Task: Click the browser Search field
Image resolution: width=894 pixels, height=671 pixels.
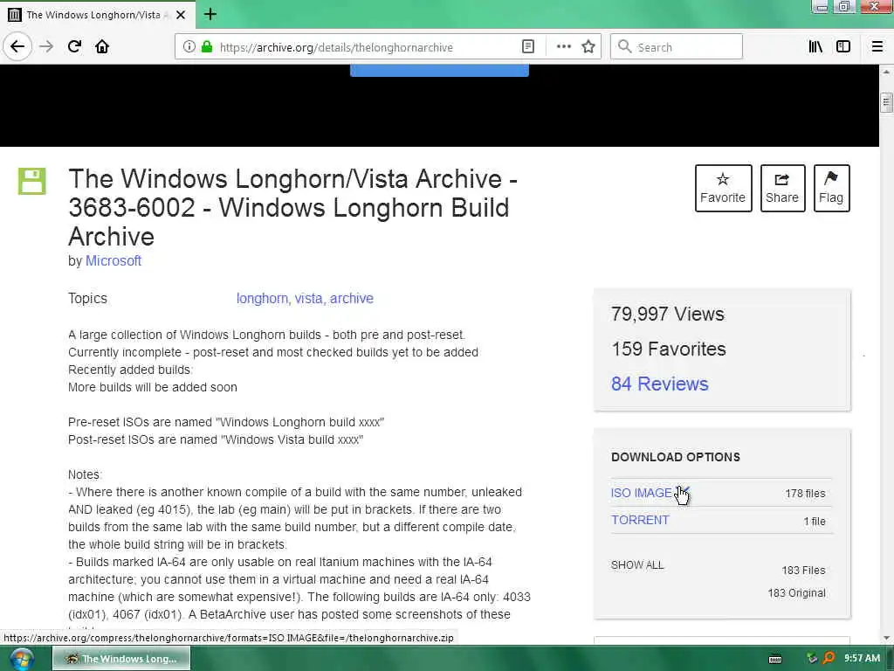Action: (x=677, y=47)
